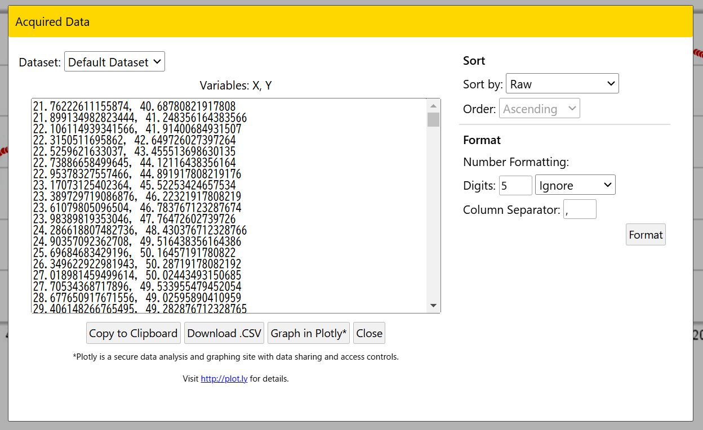
Task: Open the Ignore number formatting dropdown
Action: coord(575,185)
